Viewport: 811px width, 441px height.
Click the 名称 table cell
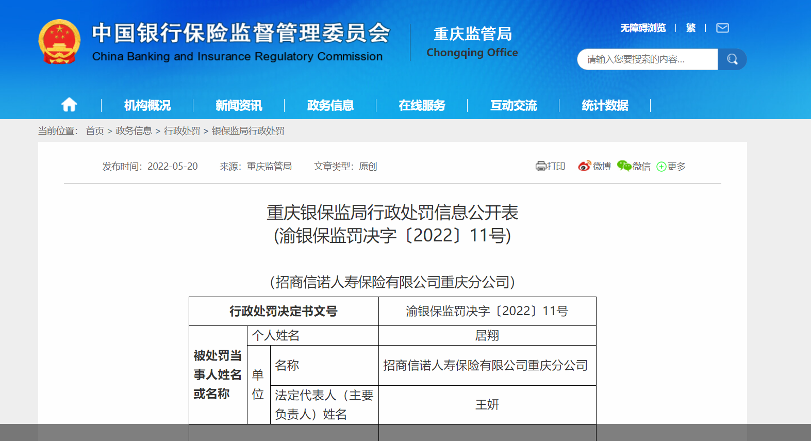324,365
